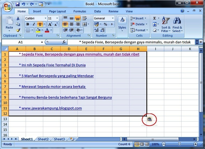Toggle Italic formatting
The width and height of the screenshot is (205, 149).
34,24
